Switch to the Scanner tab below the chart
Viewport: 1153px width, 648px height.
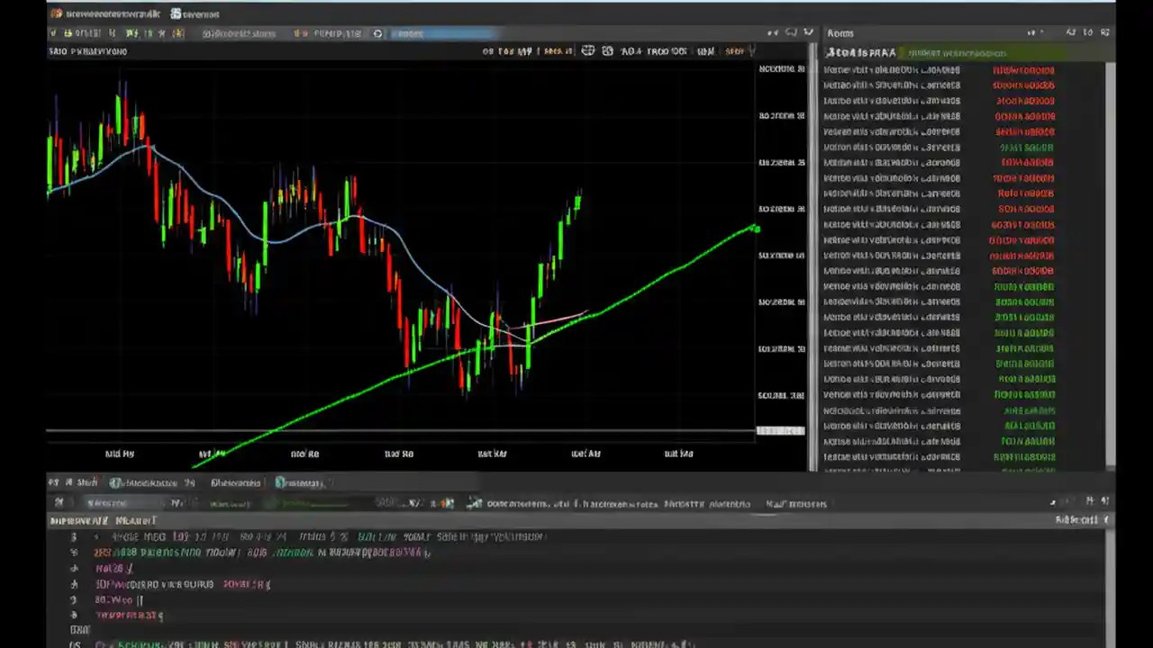(x=235, y=482)
